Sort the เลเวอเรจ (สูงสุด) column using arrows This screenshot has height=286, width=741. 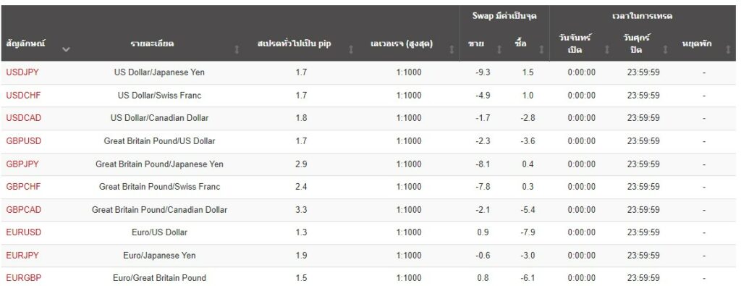(x=452, y=49)
